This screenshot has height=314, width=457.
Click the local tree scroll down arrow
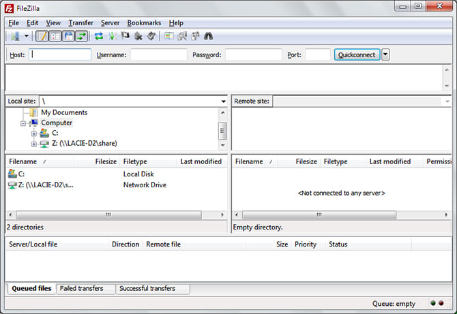[x=222, y=145]
